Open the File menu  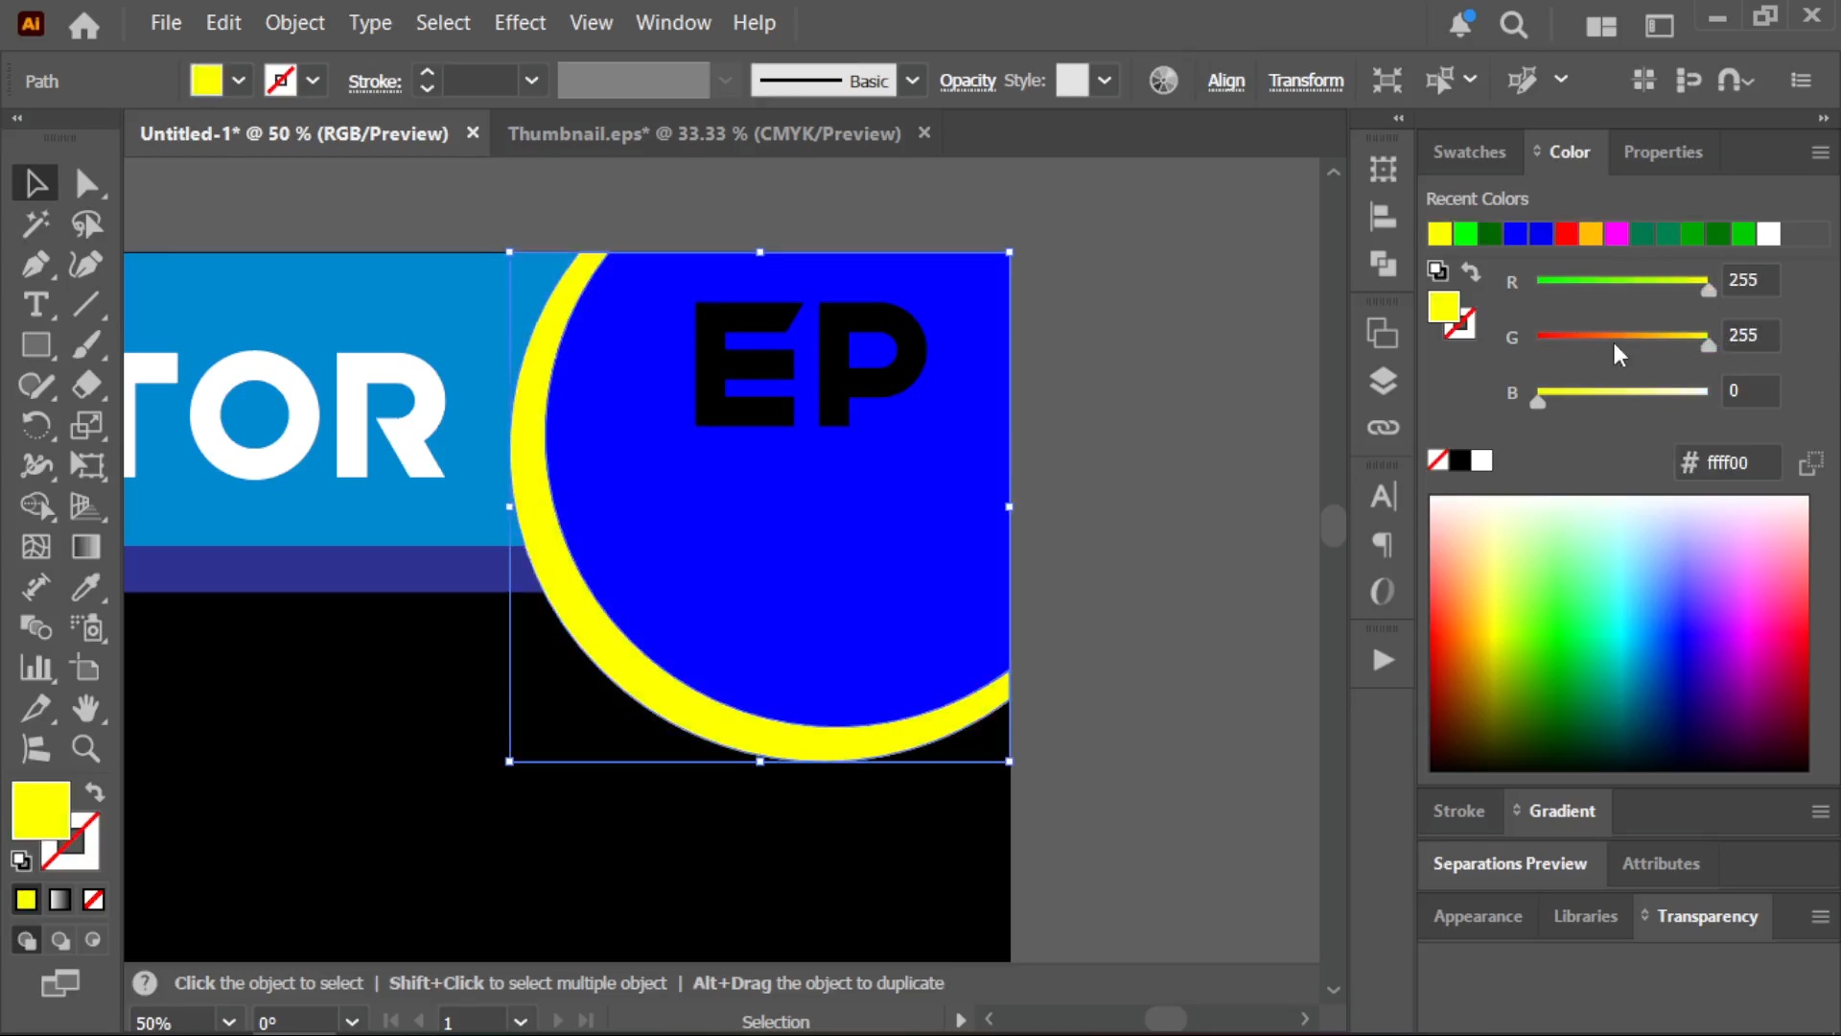coord(166,23)
